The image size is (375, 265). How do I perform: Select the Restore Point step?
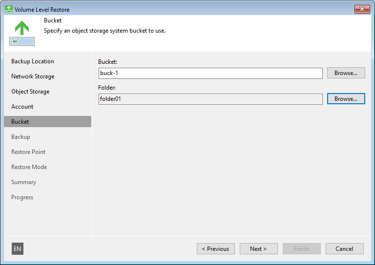coord(28,152)
